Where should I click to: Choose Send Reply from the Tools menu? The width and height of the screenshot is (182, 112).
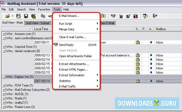click(x=76, y=45)
